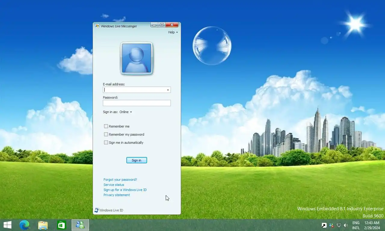Click Sign up for a Windows Live ID
The width and height of the screenshot is (385, 231).
point(125,190)
